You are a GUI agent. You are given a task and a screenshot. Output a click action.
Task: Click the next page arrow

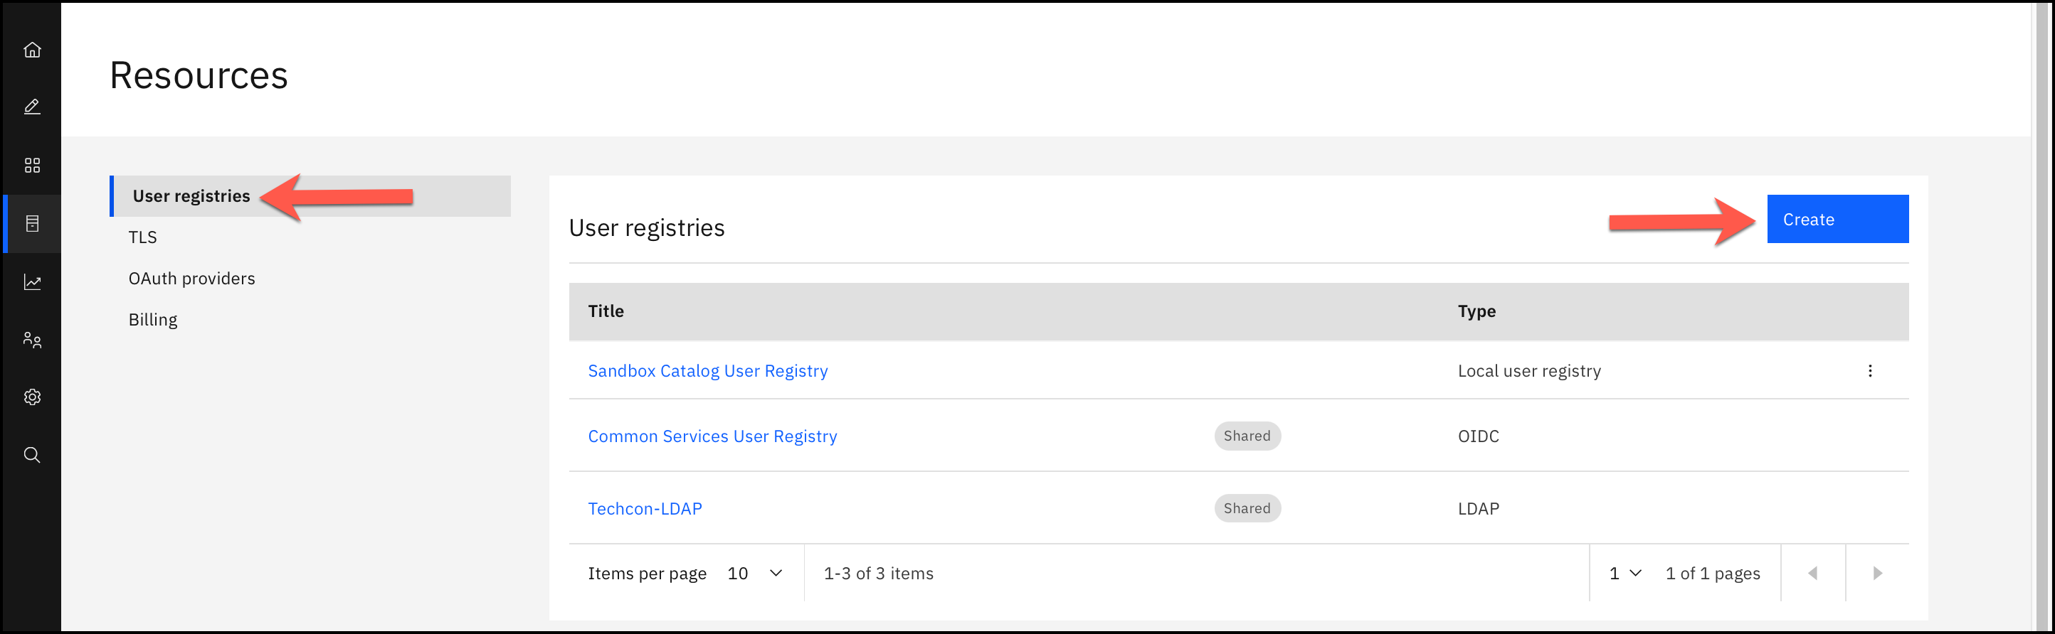[x=1876, y=574]
